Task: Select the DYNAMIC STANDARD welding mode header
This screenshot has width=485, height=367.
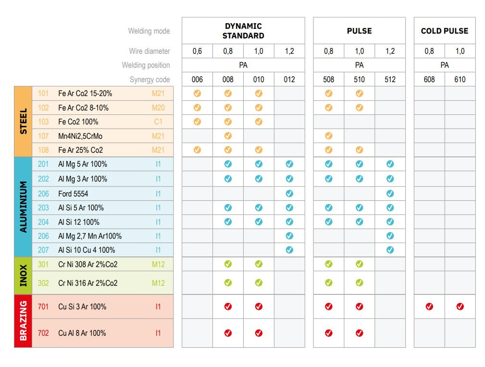Action: 244,31
